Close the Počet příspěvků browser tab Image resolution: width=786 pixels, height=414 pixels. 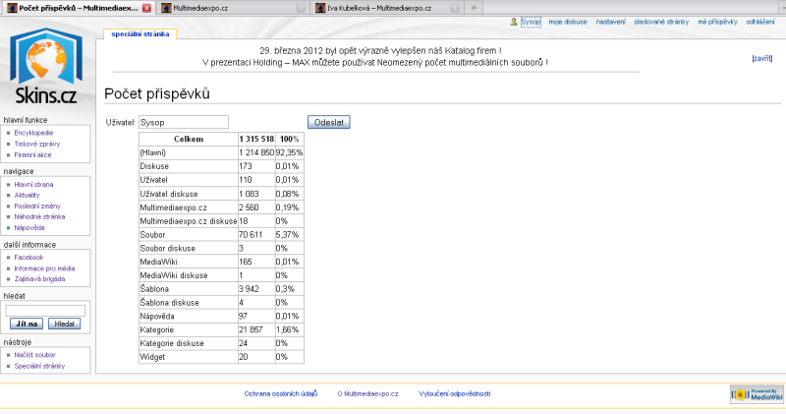pos(147,7)
